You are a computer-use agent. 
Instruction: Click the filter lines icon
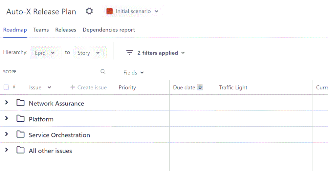(130, 53)
